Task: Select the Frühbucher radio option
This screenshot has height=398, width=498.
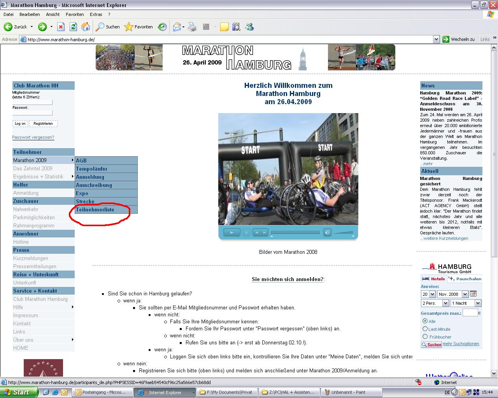Action: pyautogui.click(x=425, y=337)
